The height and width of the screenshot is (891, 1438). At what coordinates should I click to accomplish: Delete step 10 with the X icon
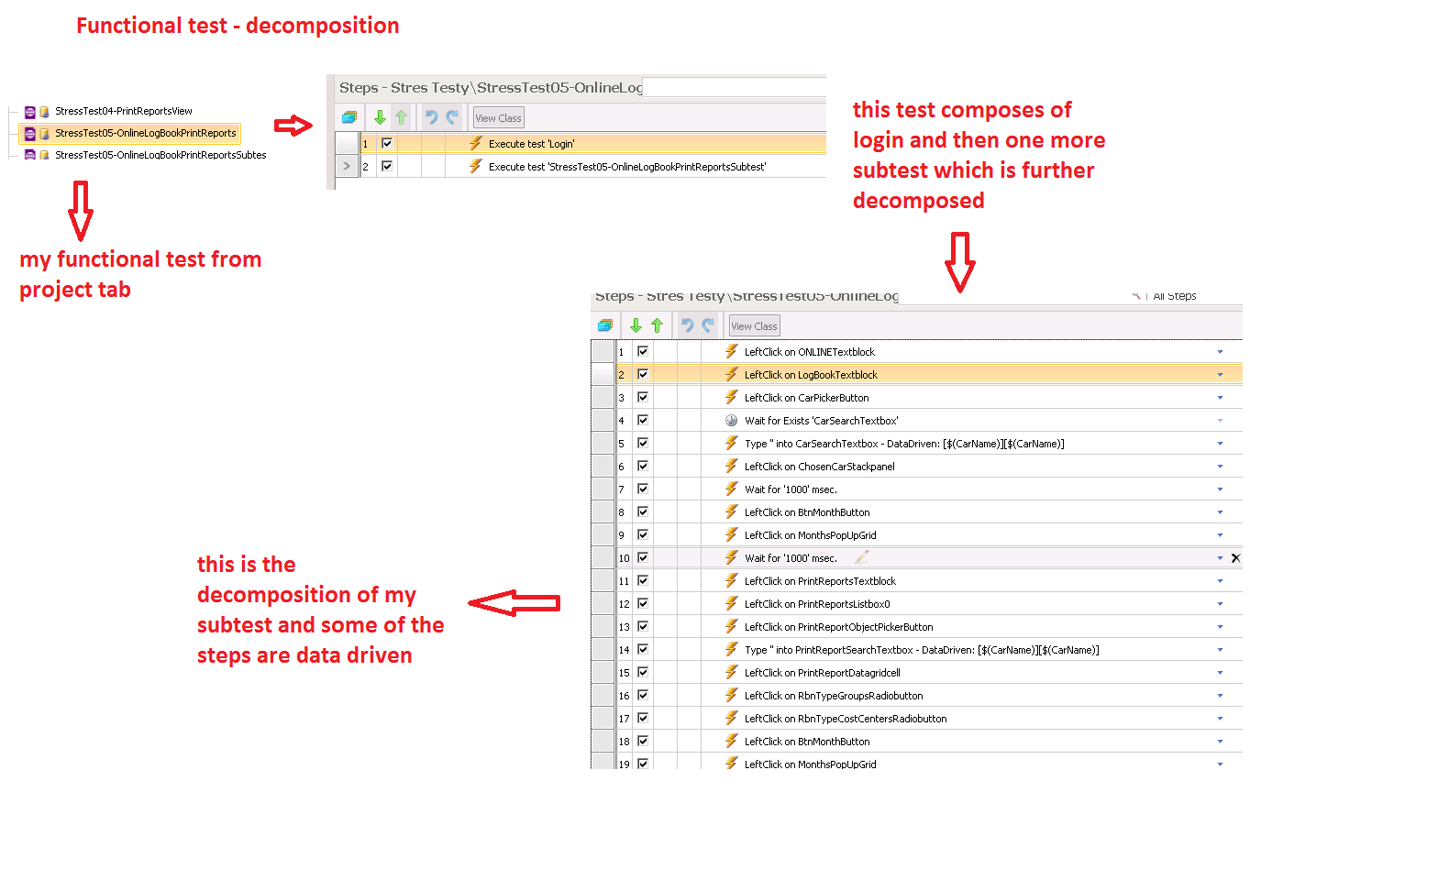coord(1235,558)
